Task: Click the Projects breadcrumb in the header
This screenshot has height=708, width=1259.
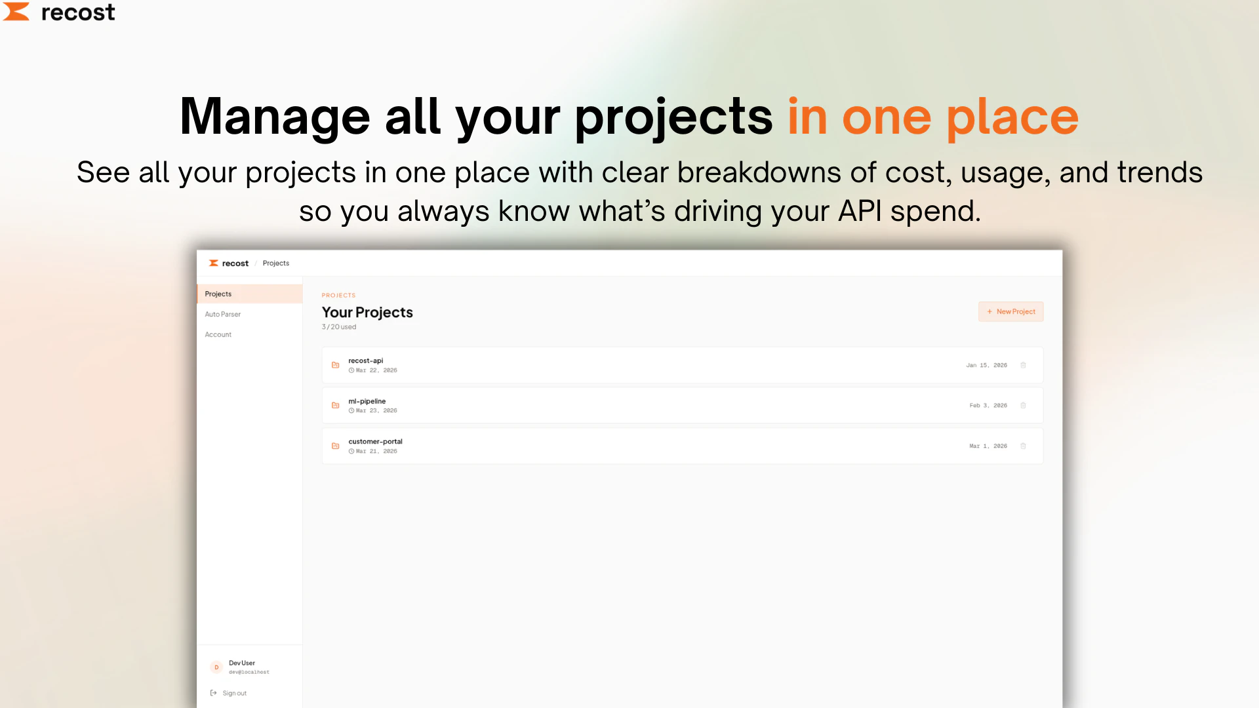Action: pyautogui.click(x=275, y=263)
